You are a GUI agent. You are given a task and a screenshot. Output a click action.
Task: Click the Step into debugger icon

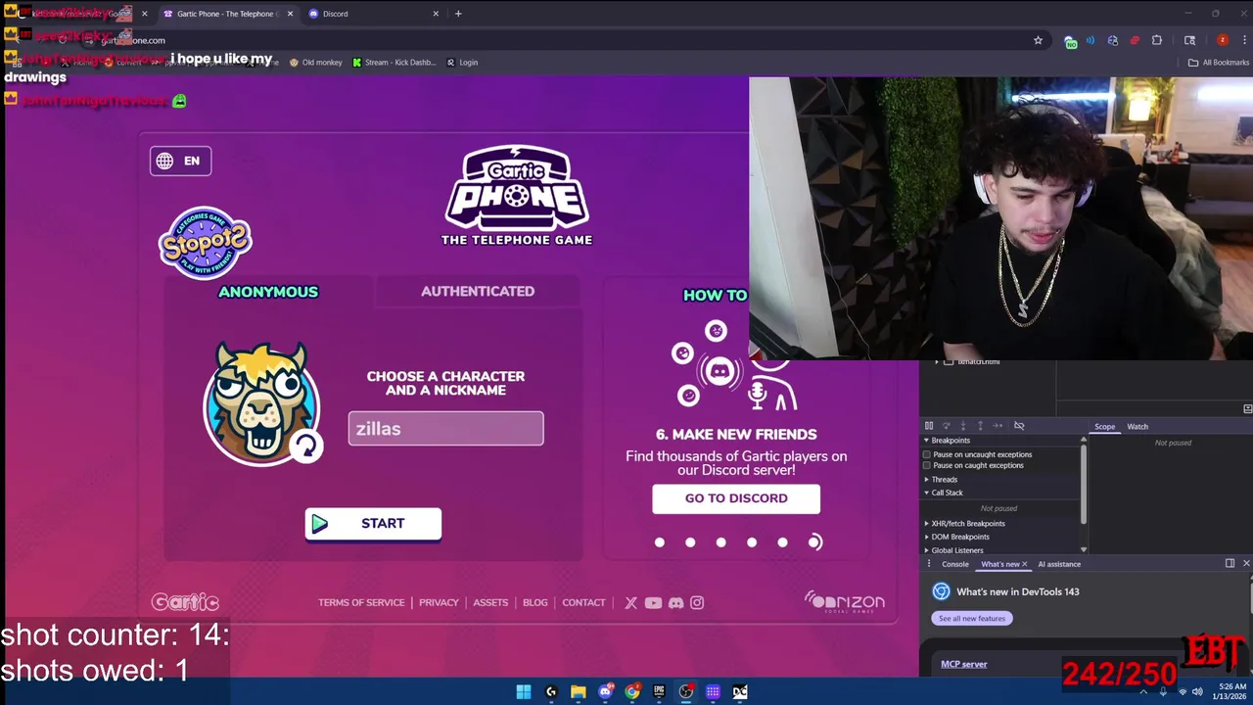click(x=963, y=426)
